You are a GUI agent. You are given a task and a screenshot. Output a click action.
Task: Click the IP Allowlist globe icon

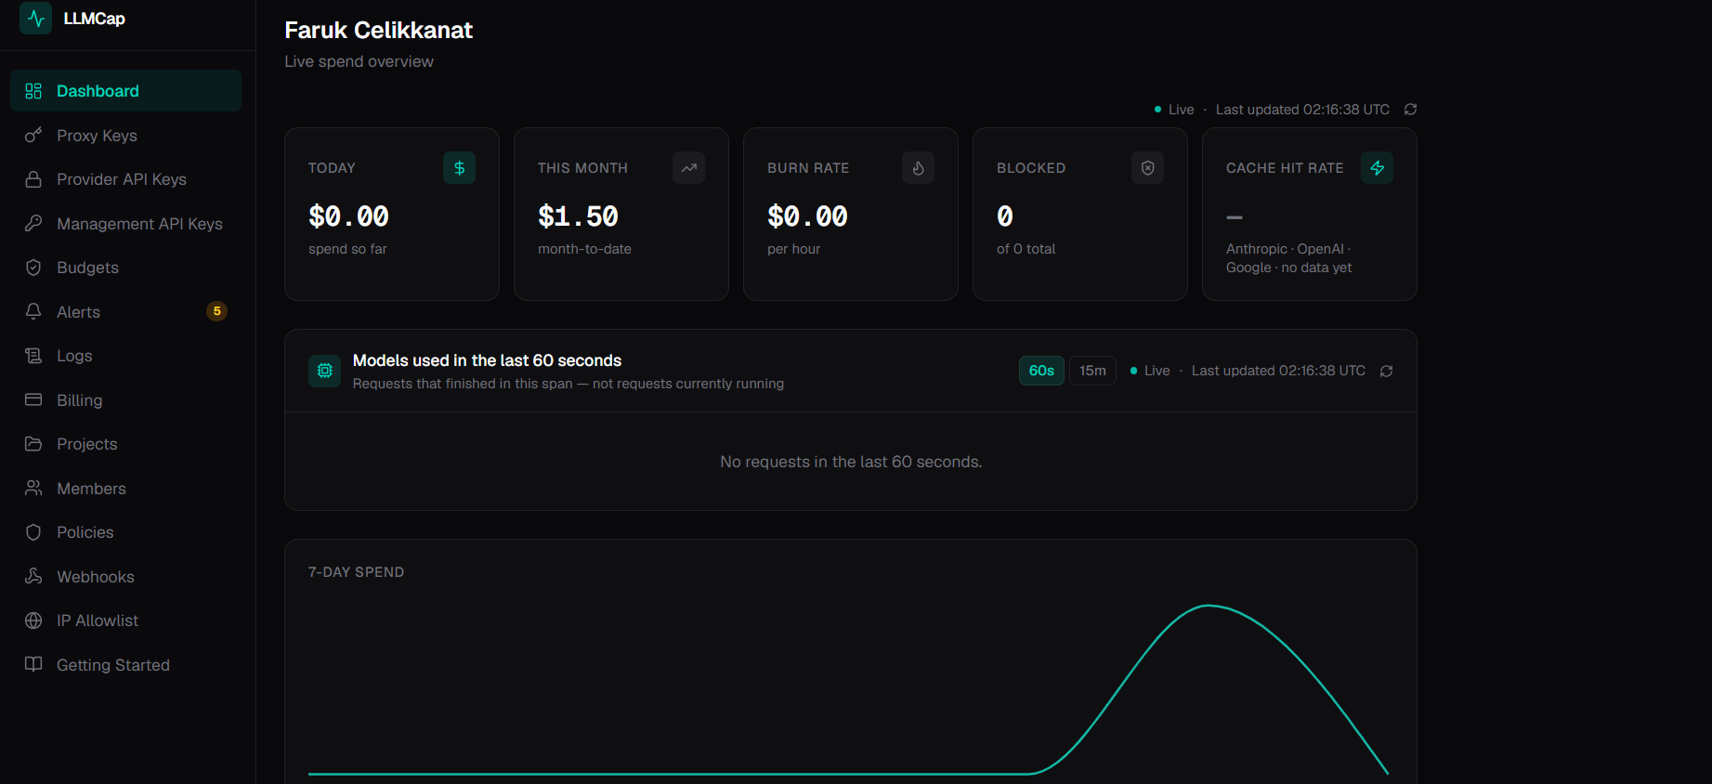click(x=33, y=621)
